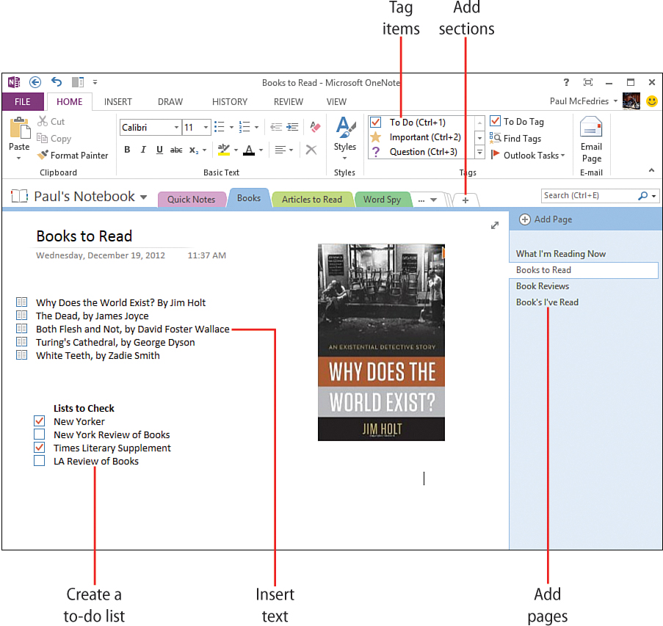Switch to the INSERT tab
The image size is (663, 626).
[118, 101]
